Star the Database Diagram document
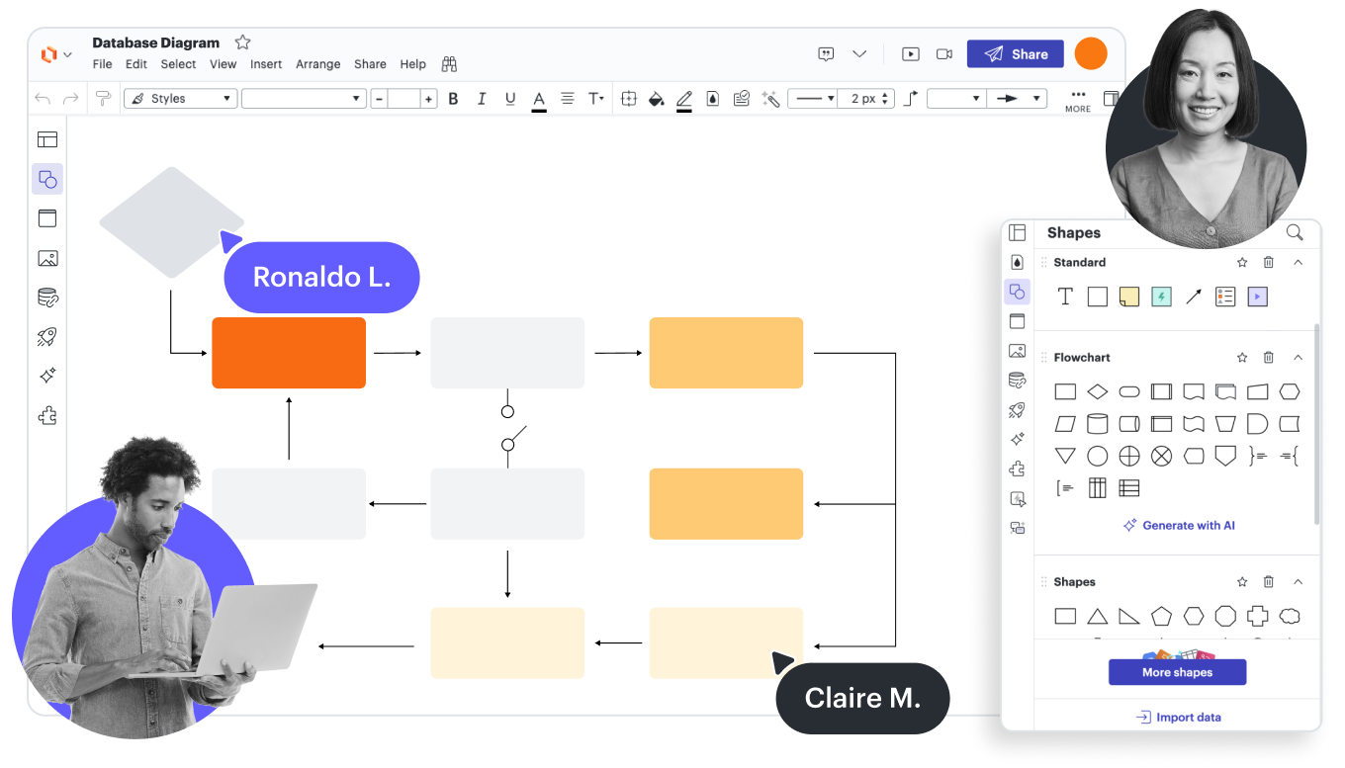Image resolution: width=1345 pixels, height=768 pixels. tap(242, 43)
